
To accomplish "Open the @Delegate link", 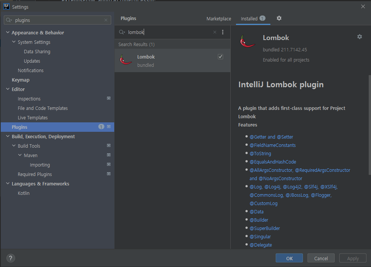I will (261, 245).
